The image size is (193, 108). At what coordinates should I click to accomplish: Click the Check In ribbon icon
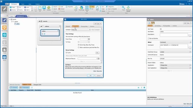pos(40,9)
